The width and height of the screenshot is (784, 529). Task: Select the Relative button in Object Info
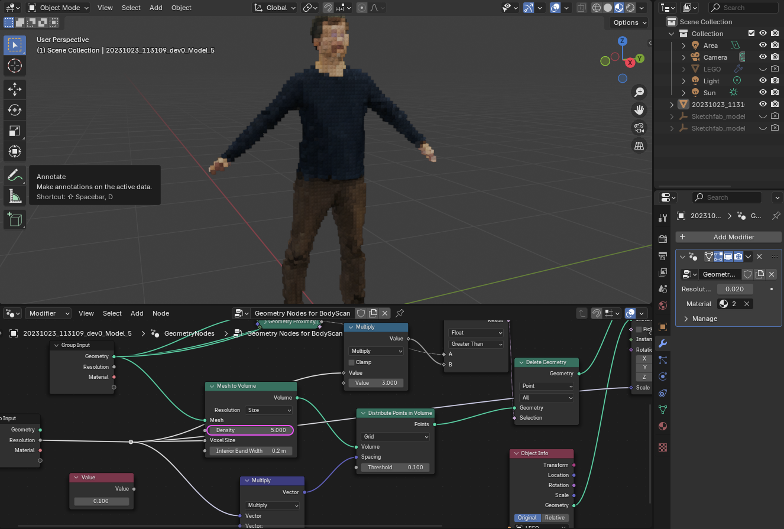(x=555, y=518)
